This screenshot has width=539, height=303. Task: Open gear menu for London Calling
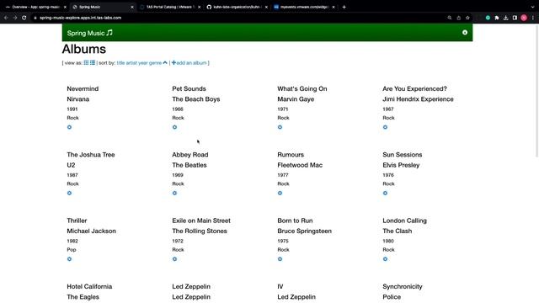tap(385, 259)
